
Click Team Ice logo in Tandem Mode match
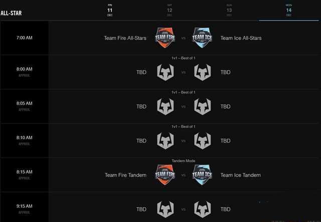click(x=202, y=174)
